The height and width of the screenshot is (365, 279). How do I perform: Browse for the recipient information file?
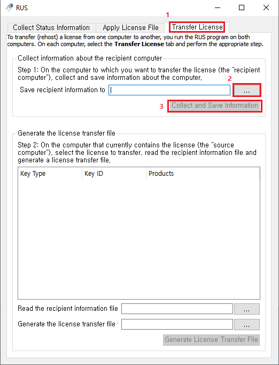pyautogui.click(x=247, y=309)
